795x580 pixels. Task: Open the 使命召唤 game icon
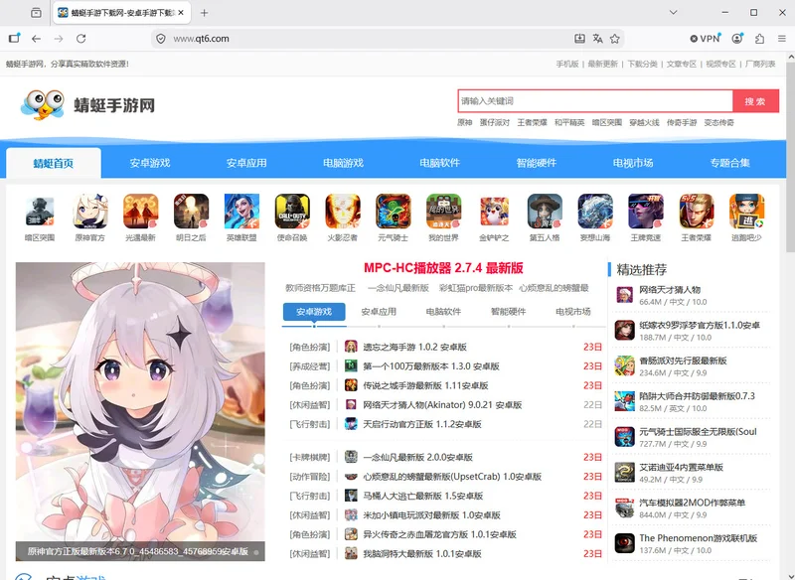pos(292,212)
